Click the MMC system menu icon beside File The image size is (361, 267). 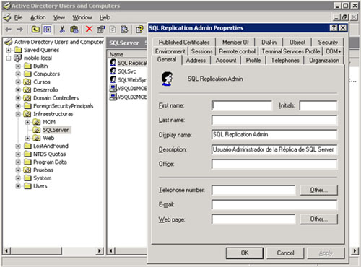[x=7, y=17]
